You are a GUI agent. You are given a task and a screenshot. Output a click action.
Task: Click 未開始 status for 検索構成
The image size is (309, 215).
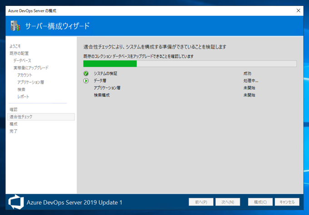(249, 95)
